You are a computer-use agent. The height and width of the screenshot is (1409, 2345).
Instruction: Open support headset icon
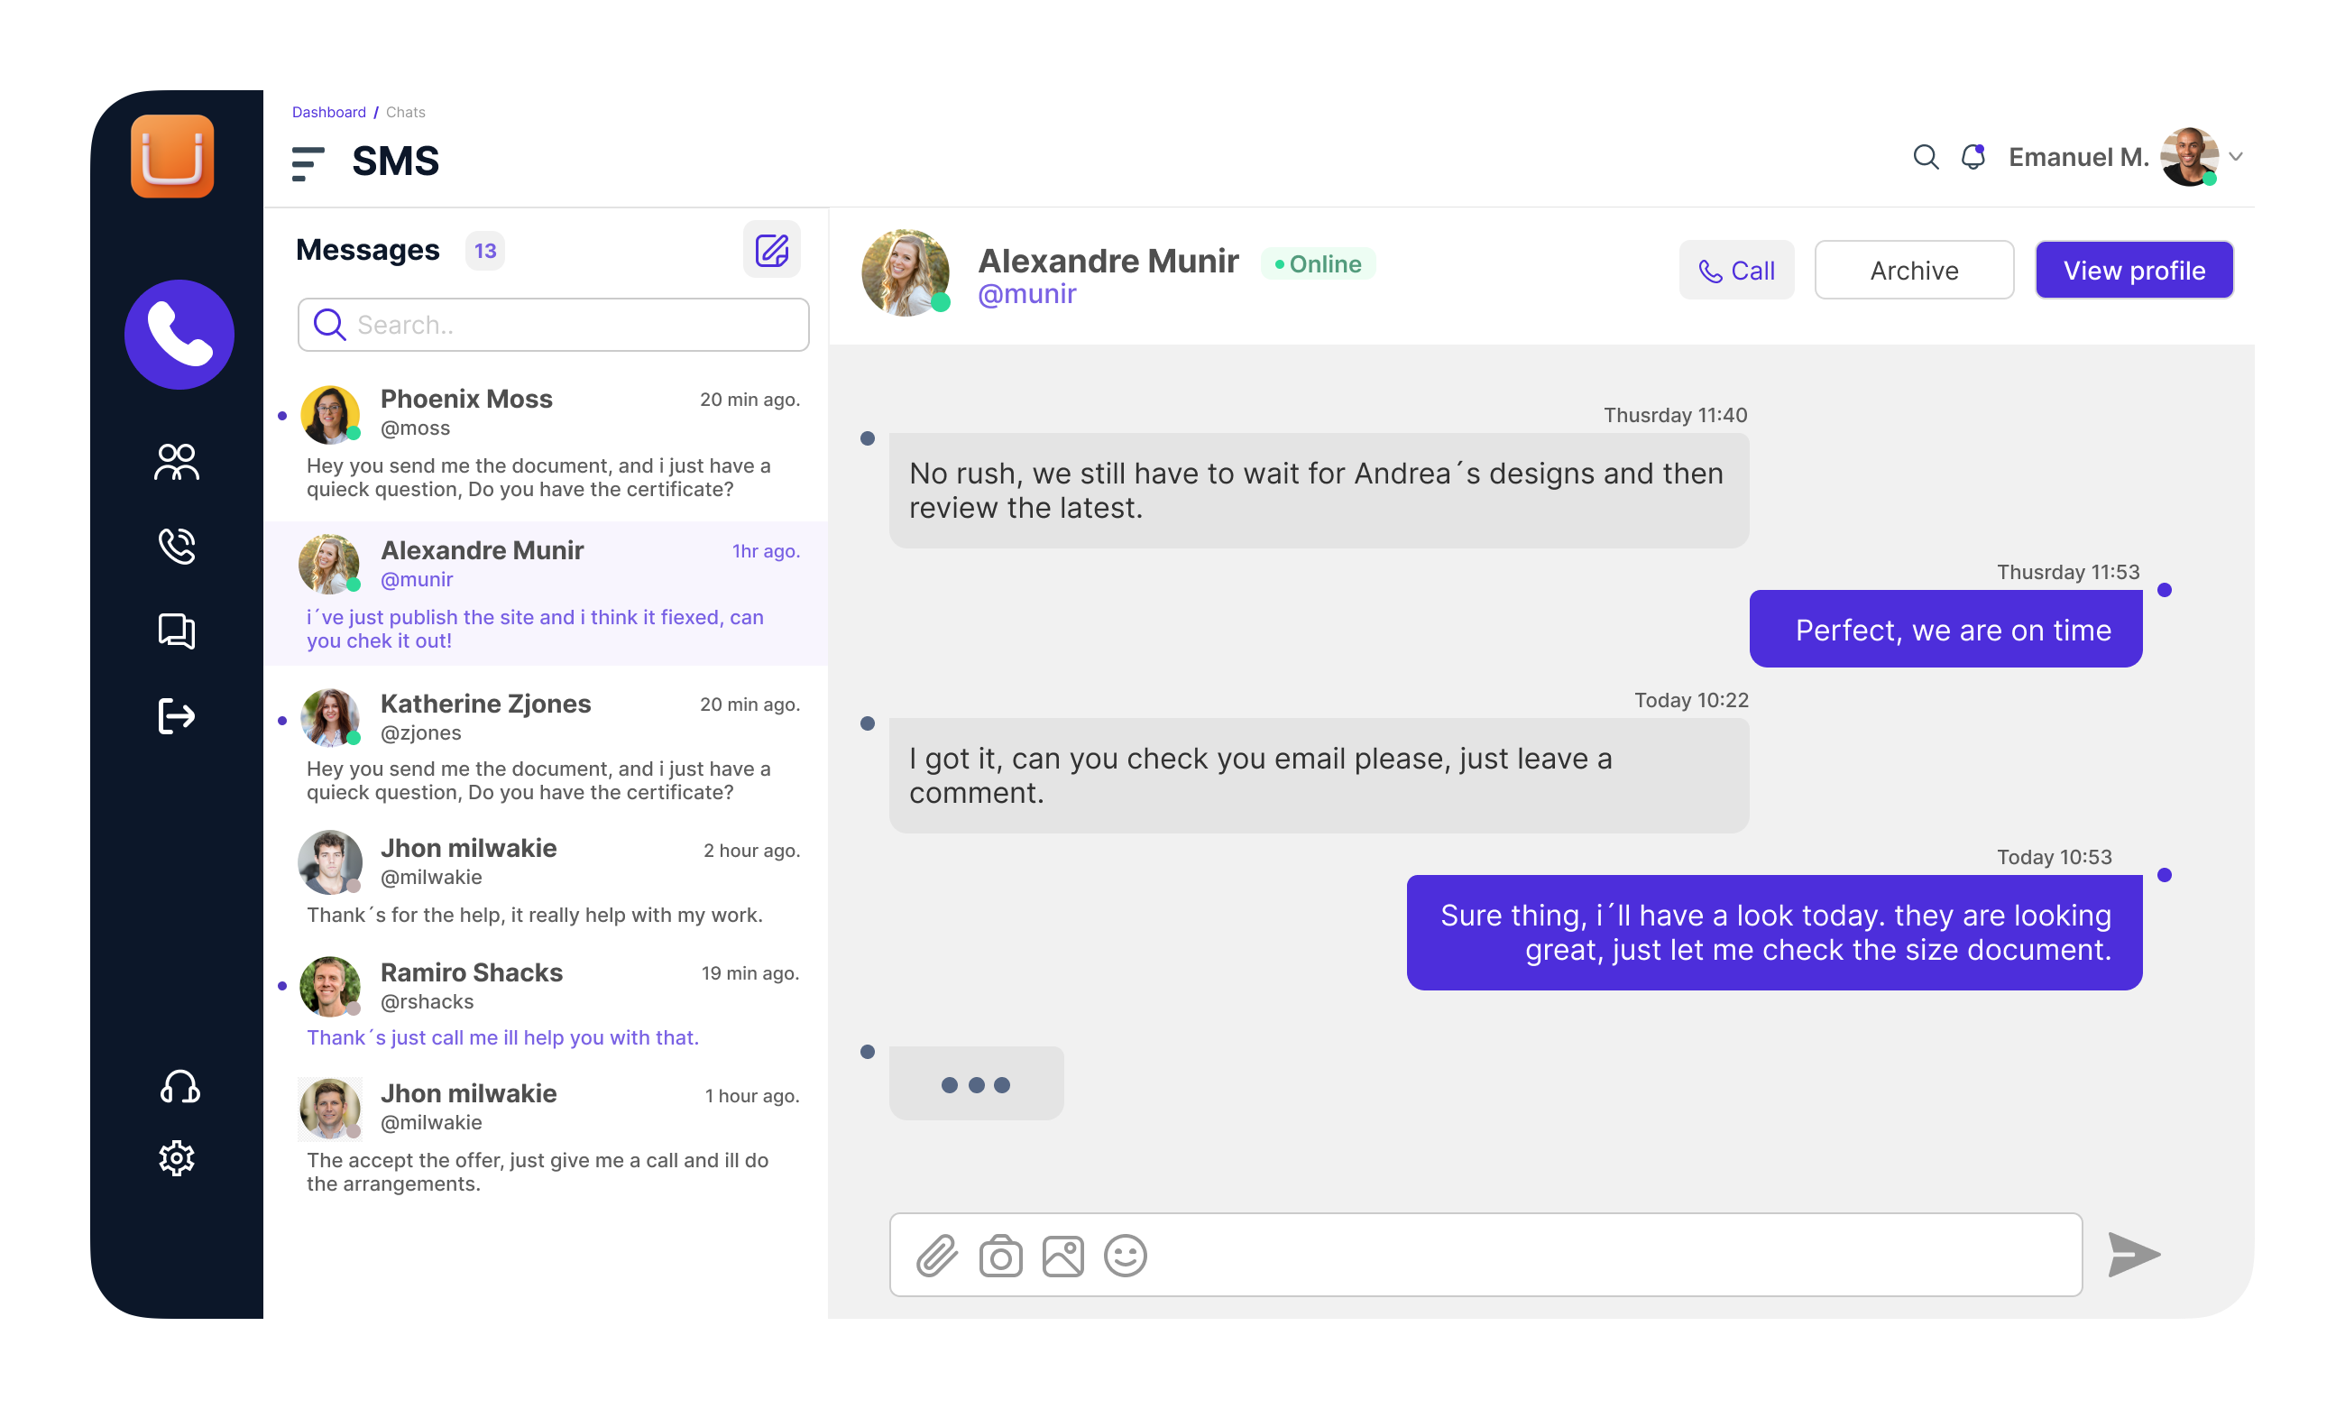pos(179,1086)
